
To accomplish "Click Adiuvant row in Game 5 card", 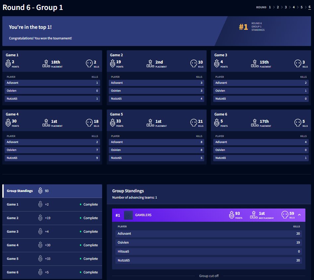I will (x=157, y=142).
